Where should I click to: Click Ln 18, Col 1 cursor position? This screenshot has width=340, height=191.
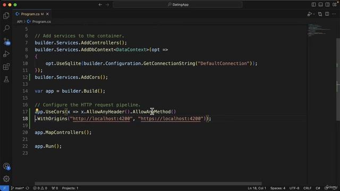257,188
